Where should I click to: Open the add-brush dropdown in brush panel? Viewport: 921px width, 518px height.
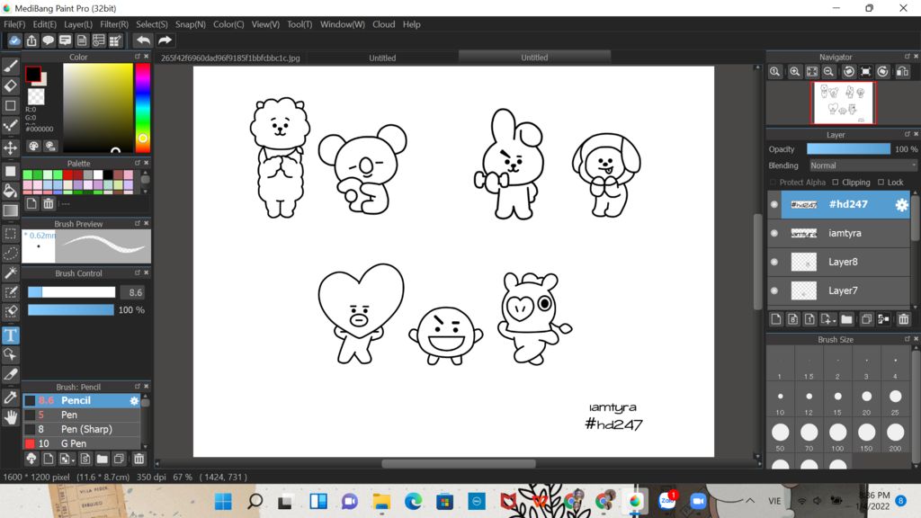coord(72,460)
